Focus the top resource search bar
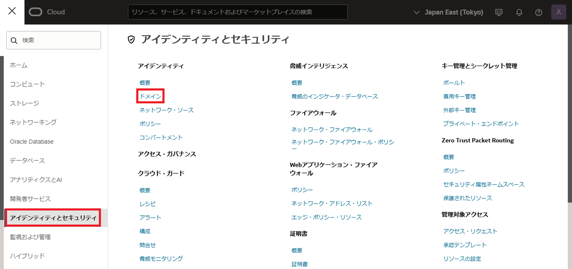The width and height of the screenshot is (572, 269). (238, 12)
